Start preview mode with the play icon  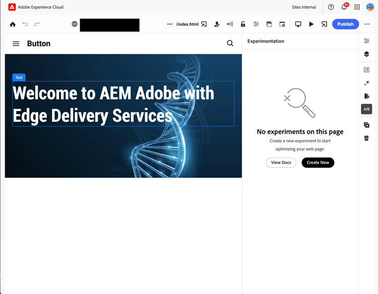[x=311, y=24]
